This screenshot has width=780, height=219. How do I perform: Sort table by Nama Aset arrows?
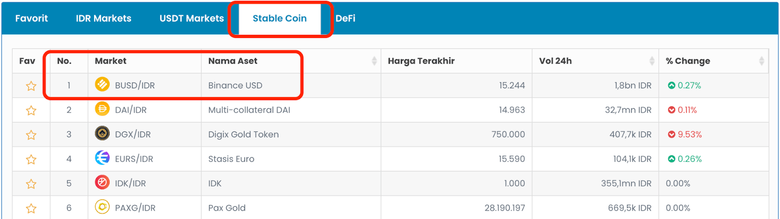point(374,61)
